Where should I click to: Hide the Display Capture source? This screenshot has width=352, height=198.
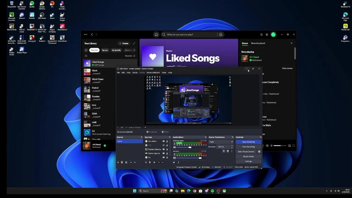pos(163,149)
